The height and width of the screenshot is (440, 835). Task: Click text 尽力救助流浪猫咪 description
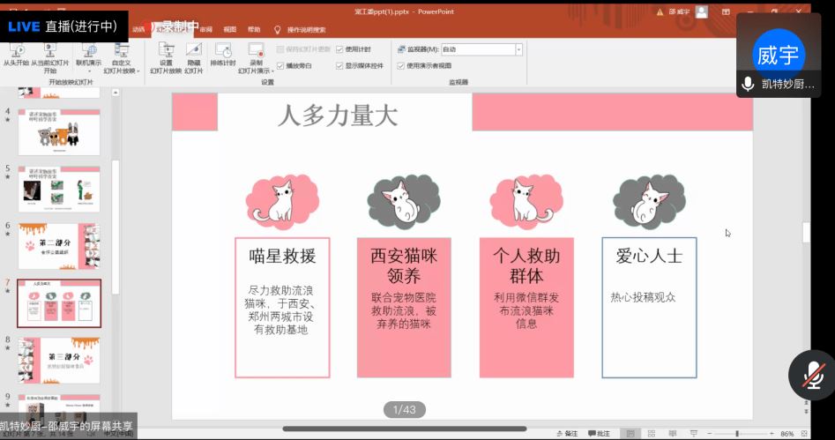[281, 310]
